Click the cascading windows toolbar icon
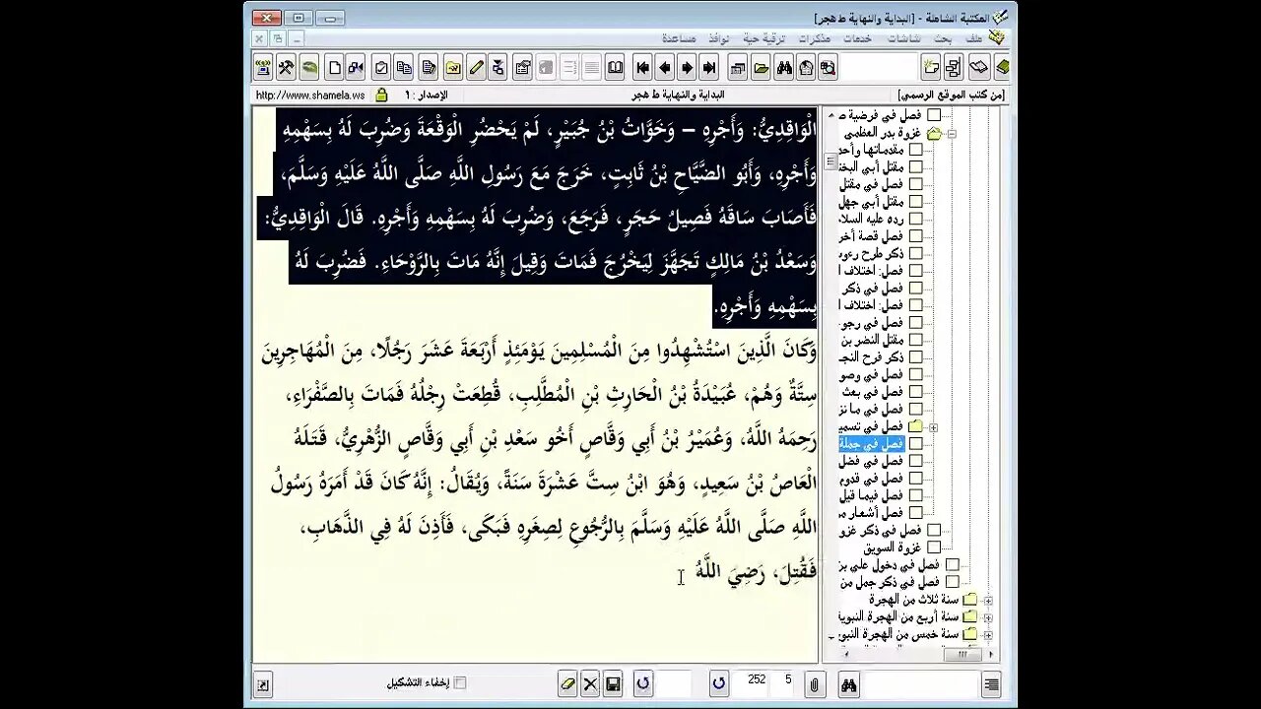 point(737,68)
